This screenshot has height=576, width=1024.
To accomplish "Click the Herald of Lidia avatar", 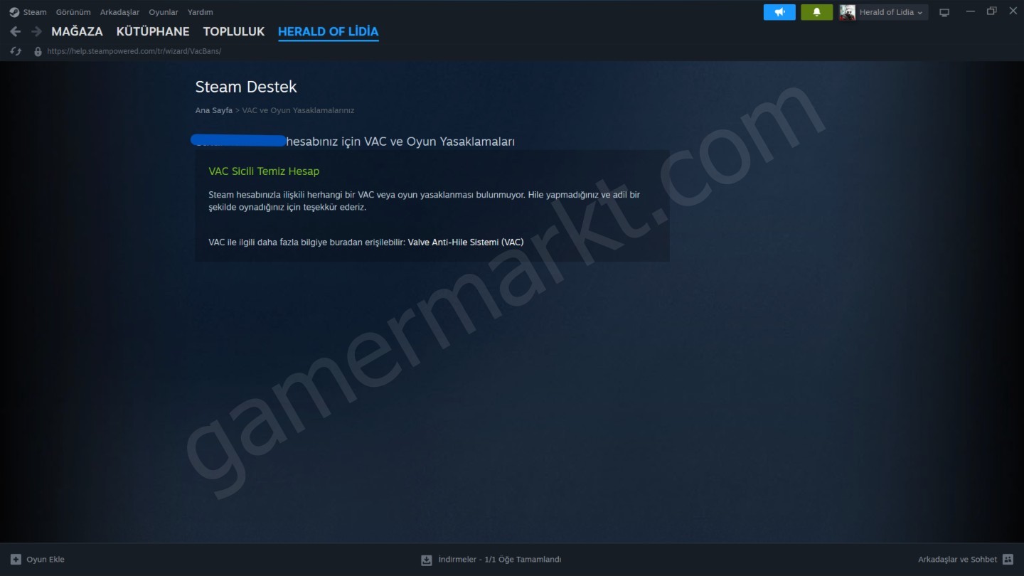I will point(847,12).
